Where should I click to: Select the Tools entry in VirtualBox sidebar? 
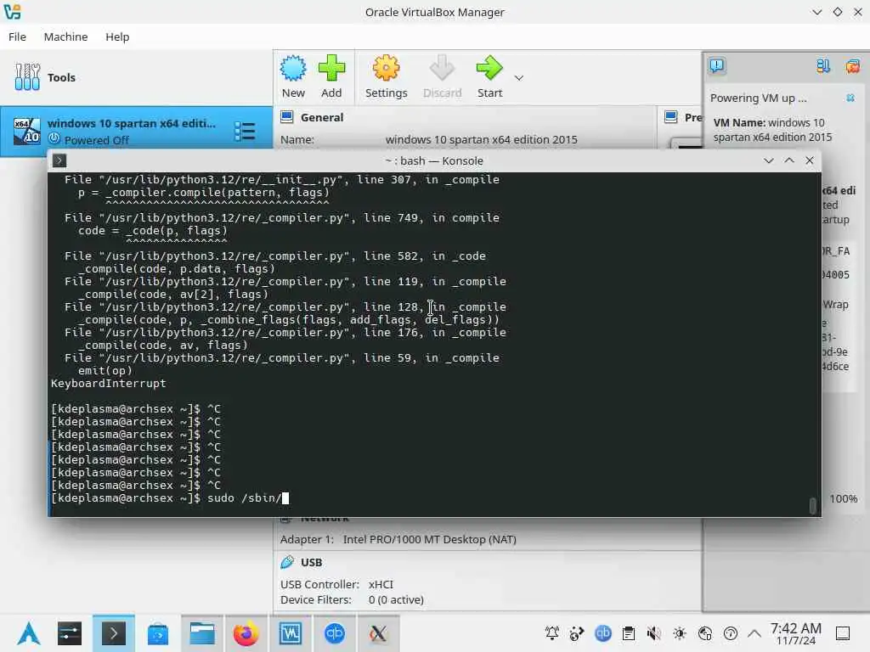pos(136,77)
